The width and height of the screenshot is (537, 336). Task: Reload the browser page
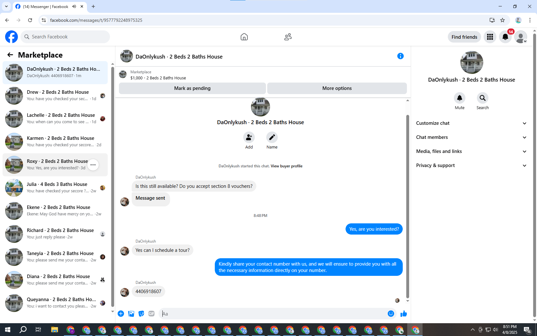tap(30, 20)
